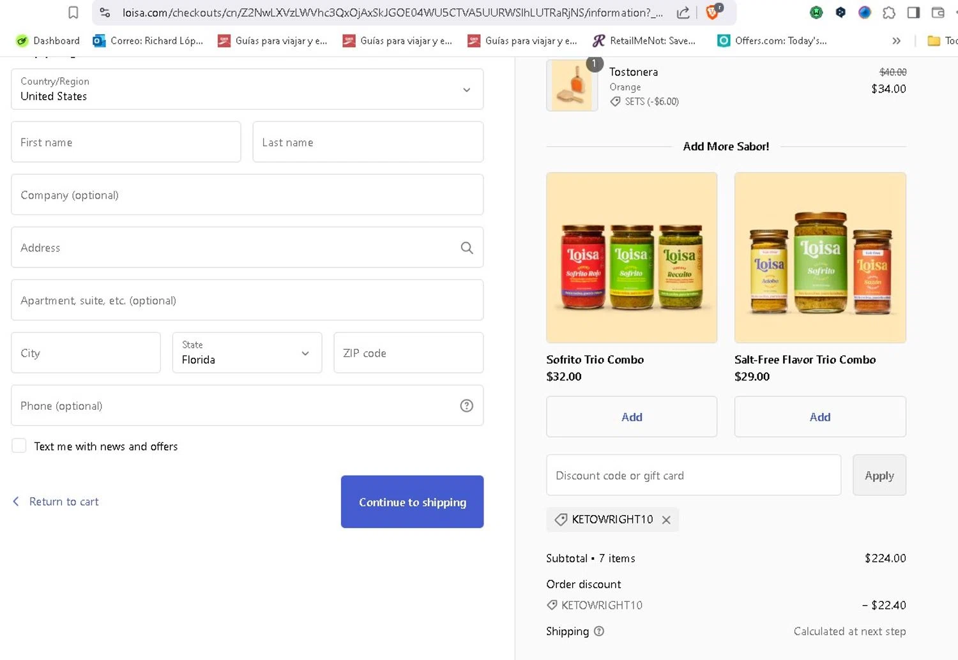Click the Tostonera product thumbnail

click(x=572, y=86)
